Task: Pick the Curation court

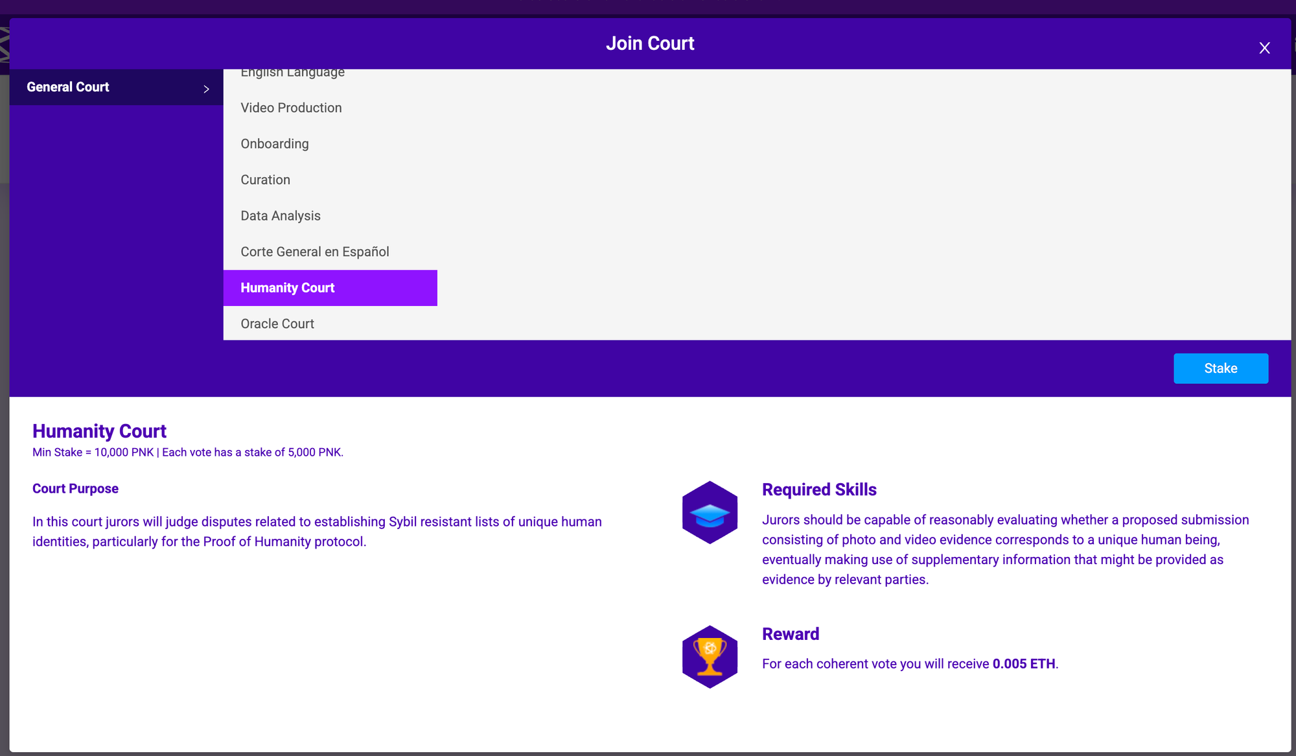Action: click(x=265, y=180)
